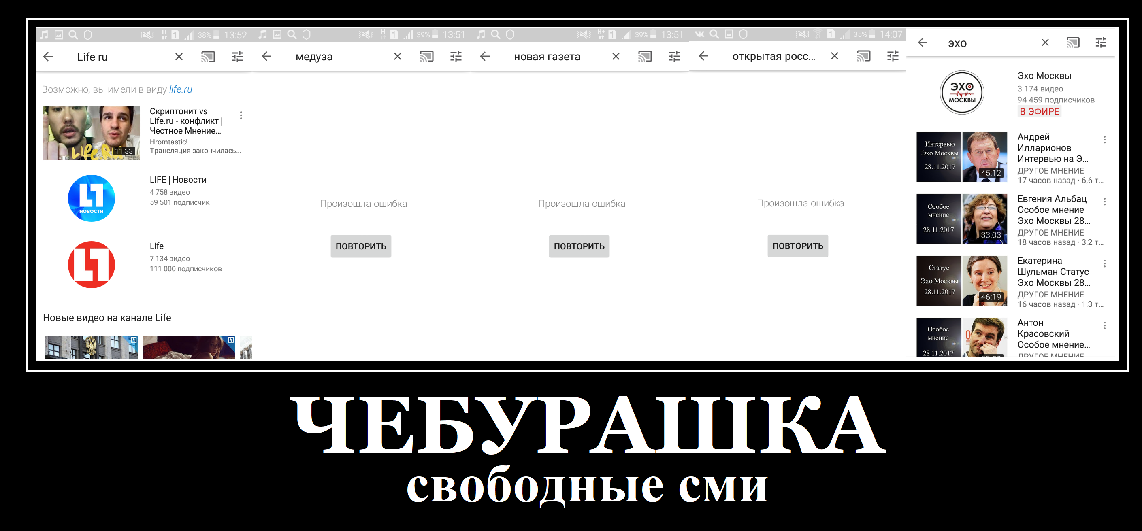The image size is (1142, 531).
Task: Go back from the эхо search
Action: [x=923, y=42]
